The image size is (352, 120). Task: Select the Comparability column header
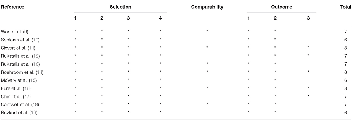(x=207, y=7)
